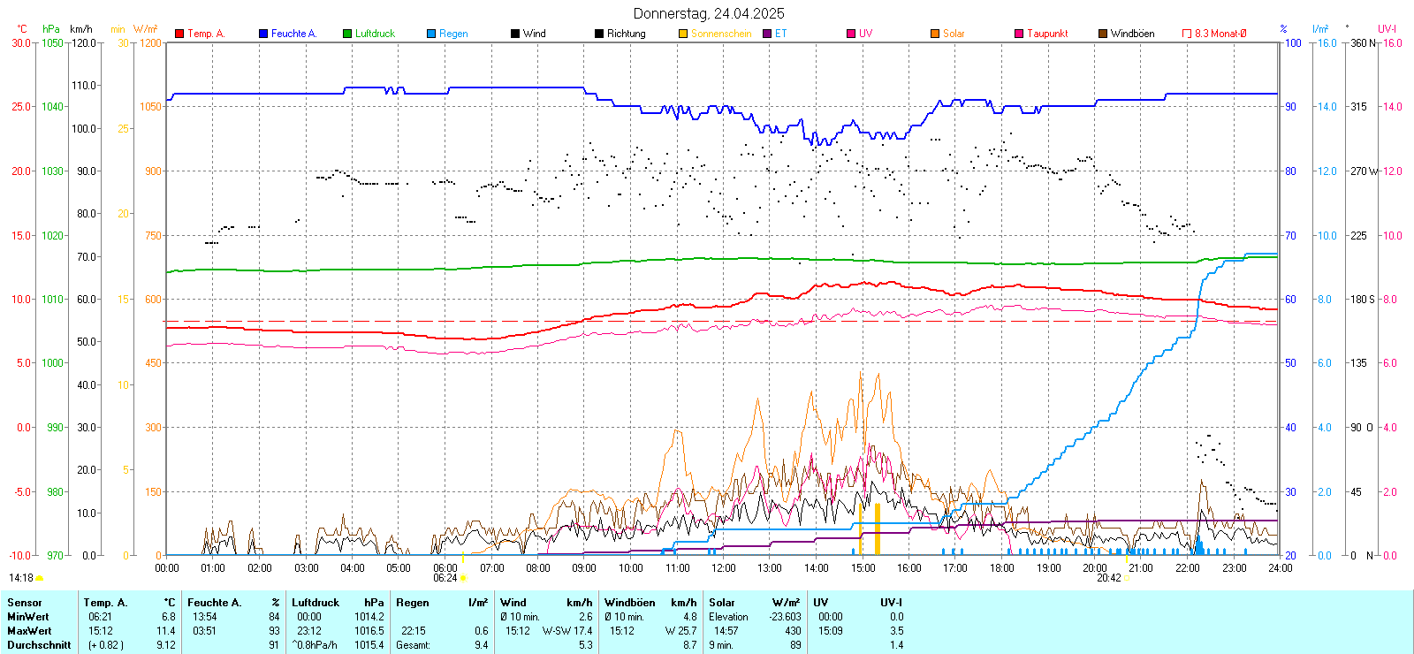Click the brown Windböen legend square
The width and height of the screenshot is (1414, 654).
click(x=1103, y=34)
